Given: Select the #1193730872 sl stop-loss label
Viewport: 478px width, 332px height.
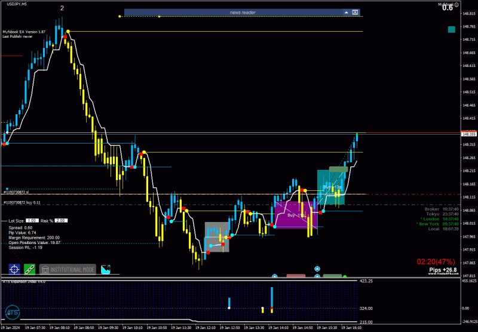Looking at the screenshot, I should click(16, 192).
